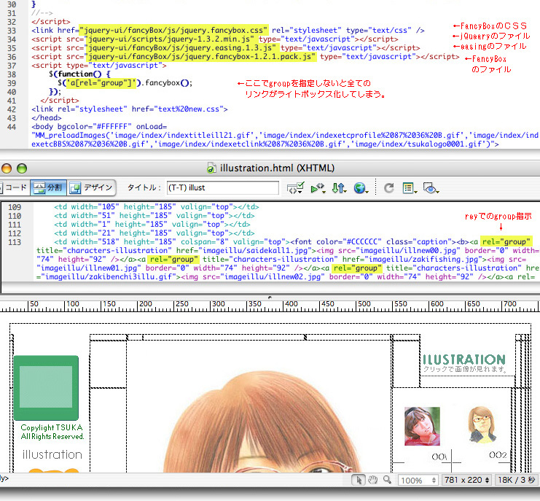Minimize the illustration.html window (yellow button)
Image resolution: width=540 pixels, height=501 pixels.
tap(7, 168)
